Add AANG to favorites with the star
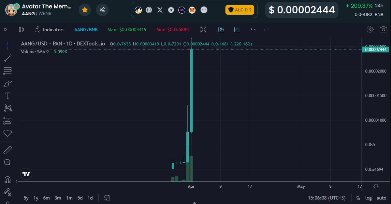The image size is (391, 204). click(x=85, y=10)
